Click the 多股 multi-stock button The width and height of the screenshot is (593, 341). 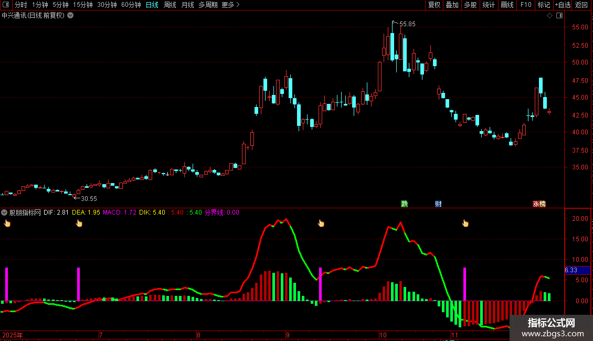[470, 5]
